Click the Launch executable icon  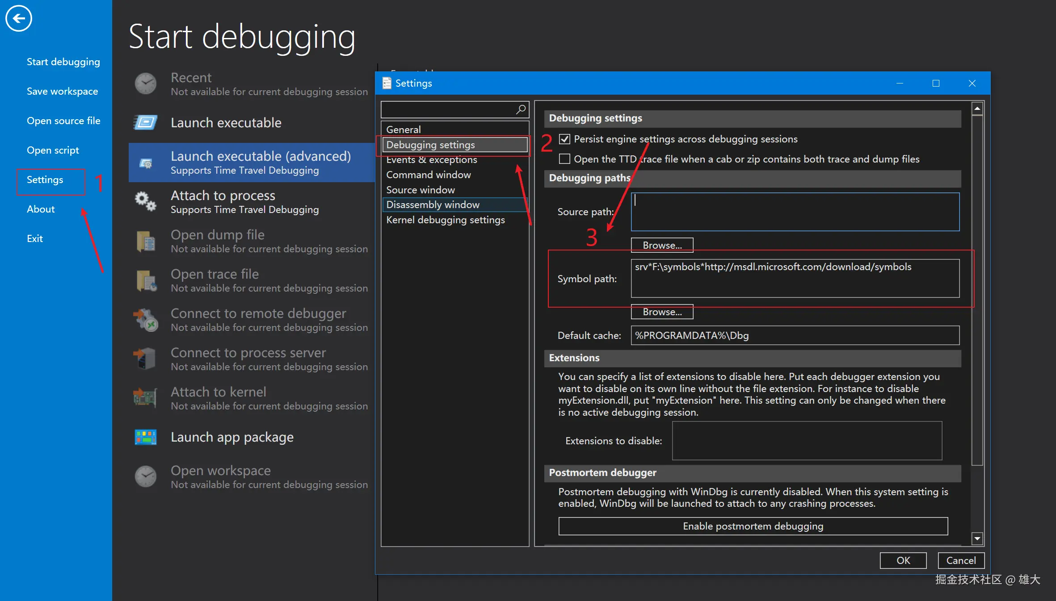[146, 122]
